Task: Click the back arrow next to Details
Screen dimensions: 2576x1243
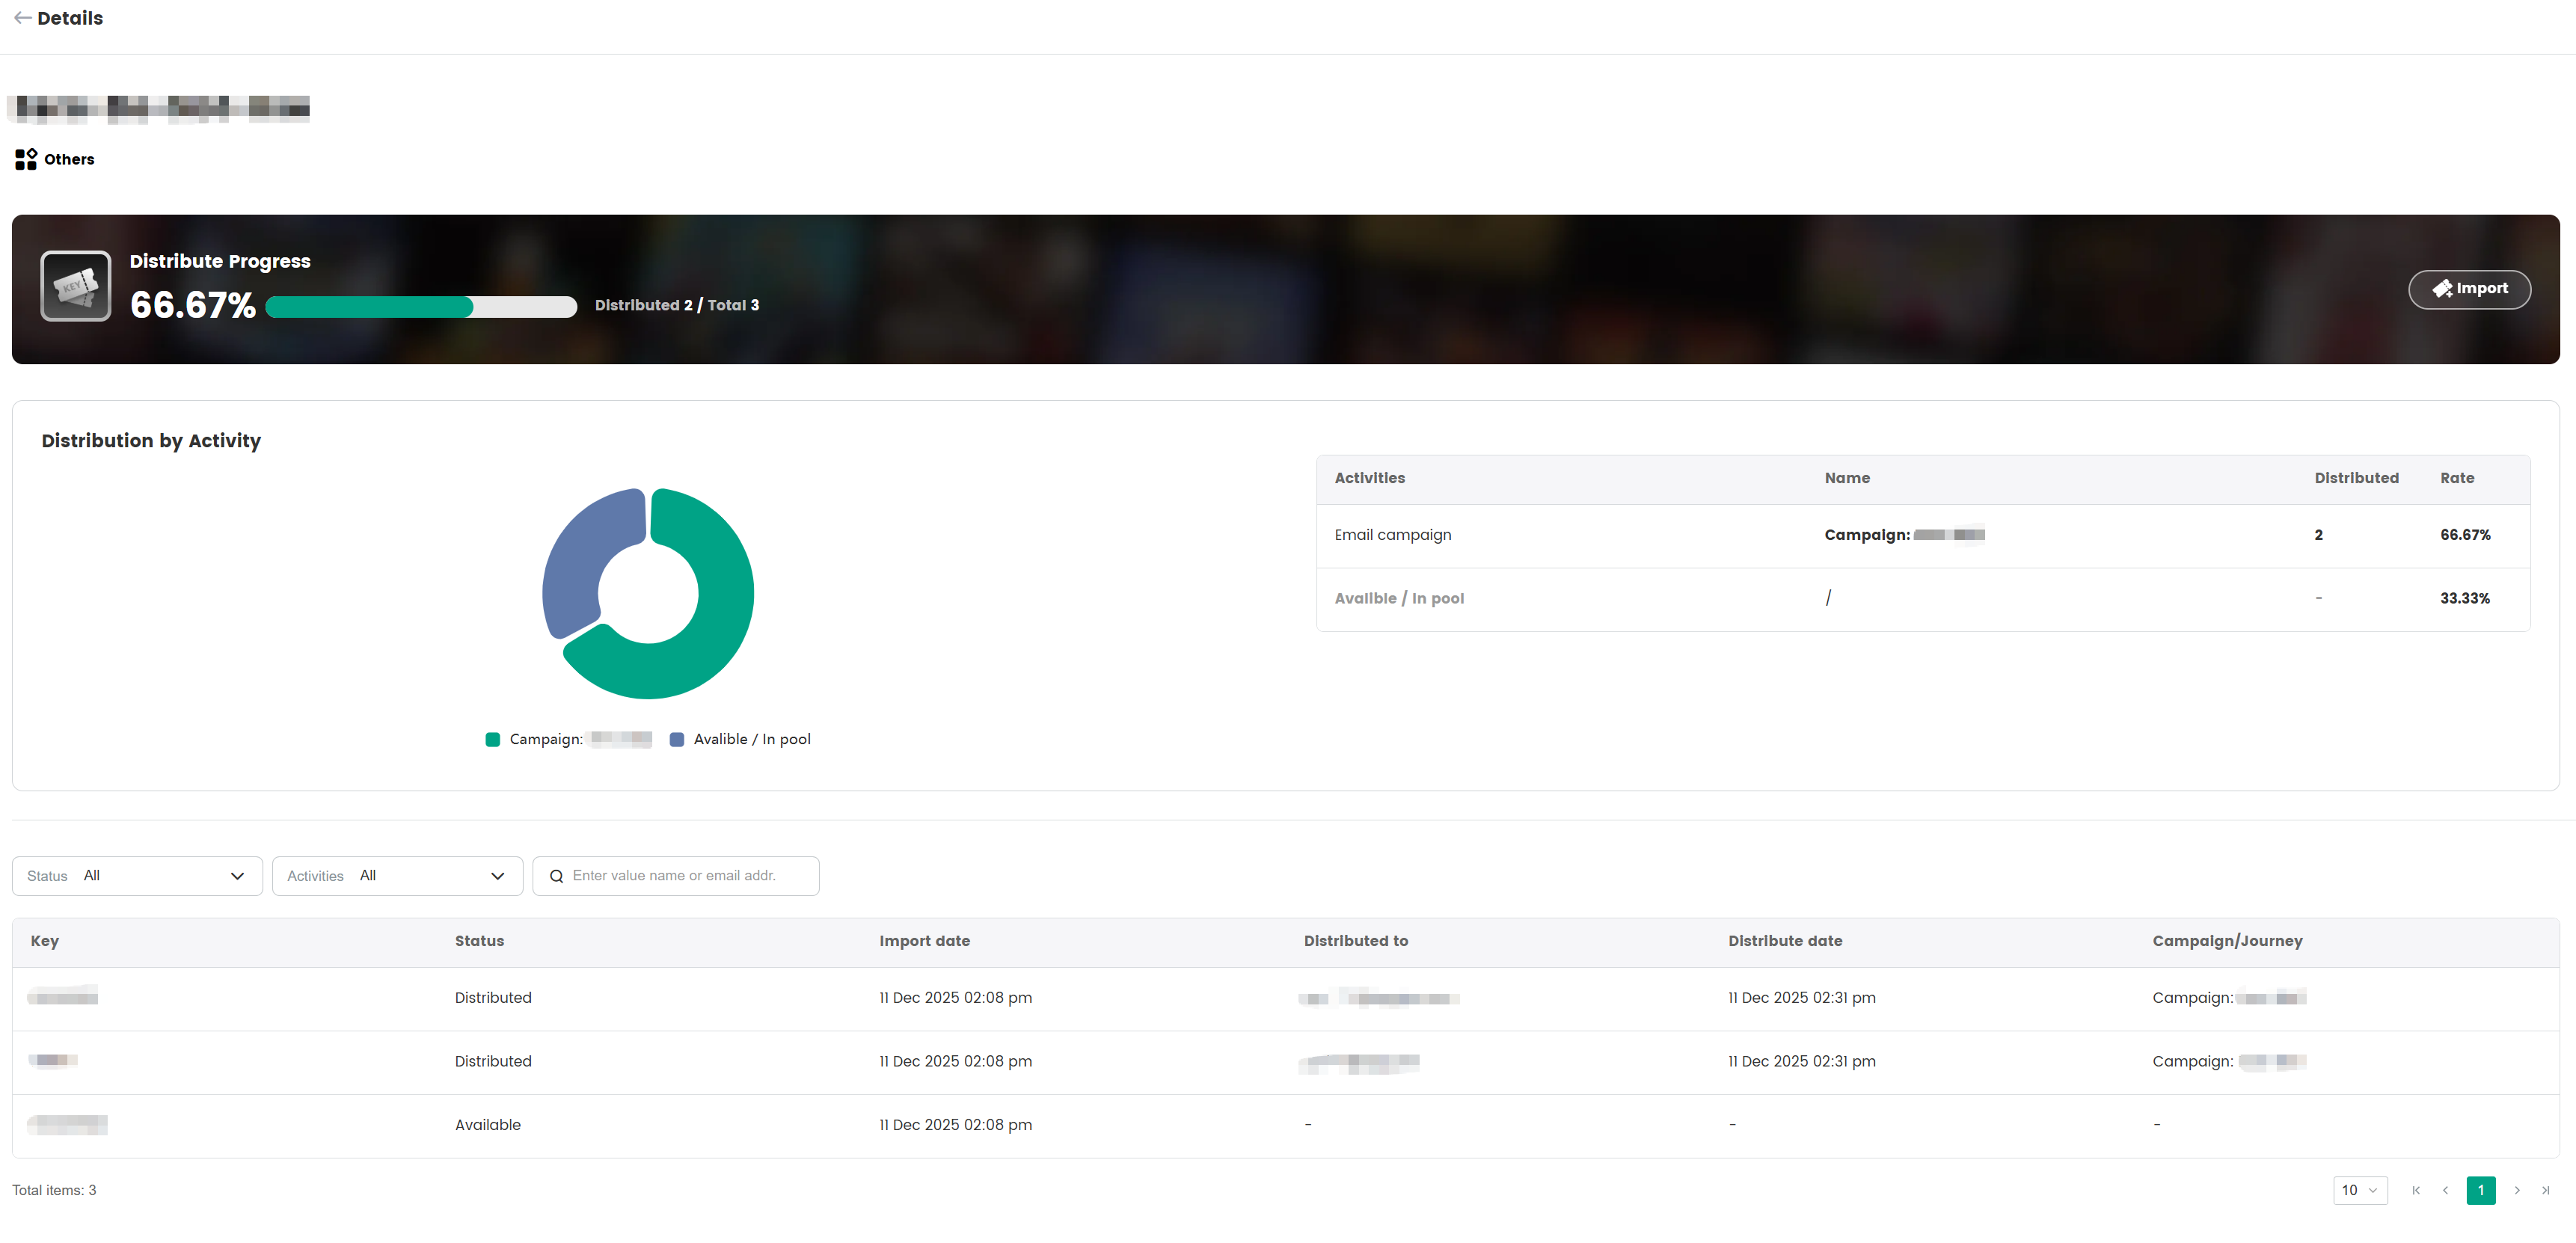Action: tap(22, 18)
